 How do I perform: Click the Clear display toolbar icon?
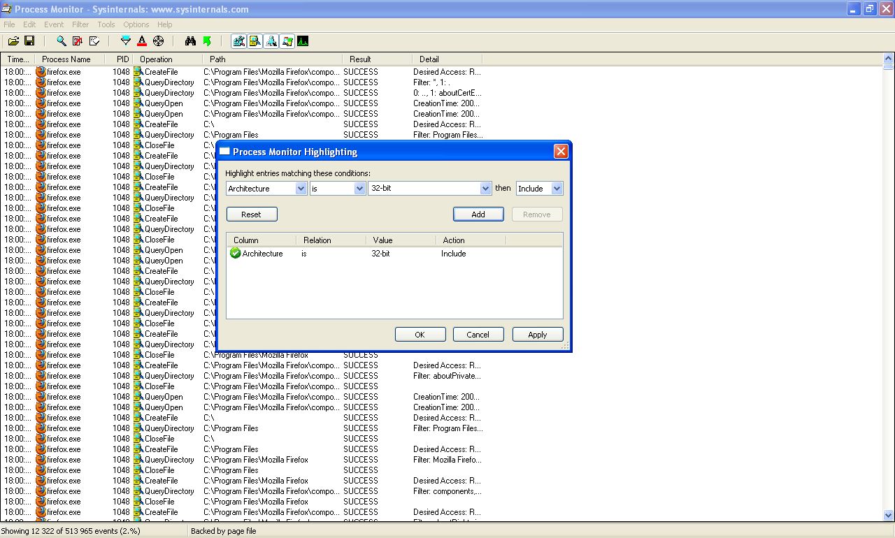(94, 41)
